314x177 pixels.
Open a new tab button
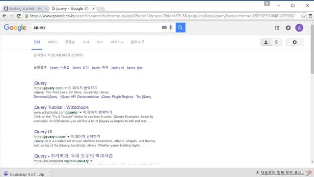tap(101, 9)
